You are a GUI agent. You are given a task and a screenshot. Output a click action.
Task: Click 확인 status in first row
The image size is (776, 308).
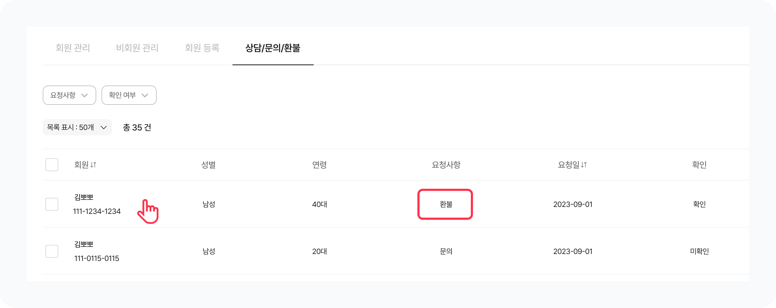point(699,204)
